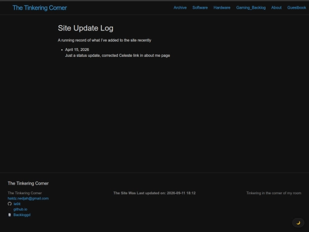
Task: Open the GitHub profile link text in the footer
Action: pyautogui.click(x=17, y=204)
